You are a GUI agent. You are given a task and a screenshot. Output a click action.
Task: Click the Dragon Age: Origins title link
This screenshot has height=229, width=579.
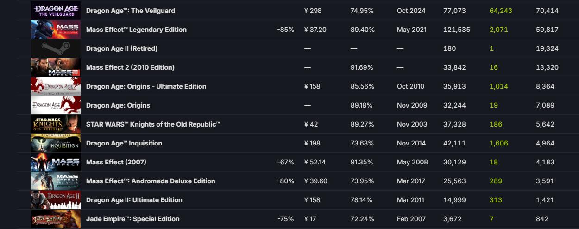point(118,105)
